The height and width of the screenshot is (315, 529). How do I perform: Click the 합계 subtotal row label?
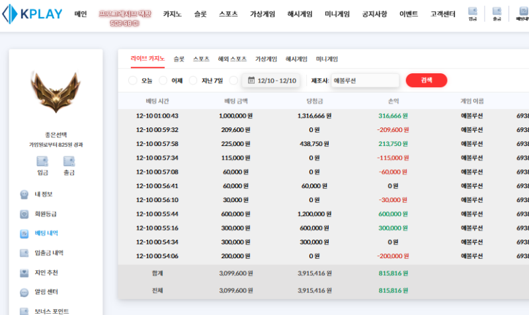pos(157,273)
